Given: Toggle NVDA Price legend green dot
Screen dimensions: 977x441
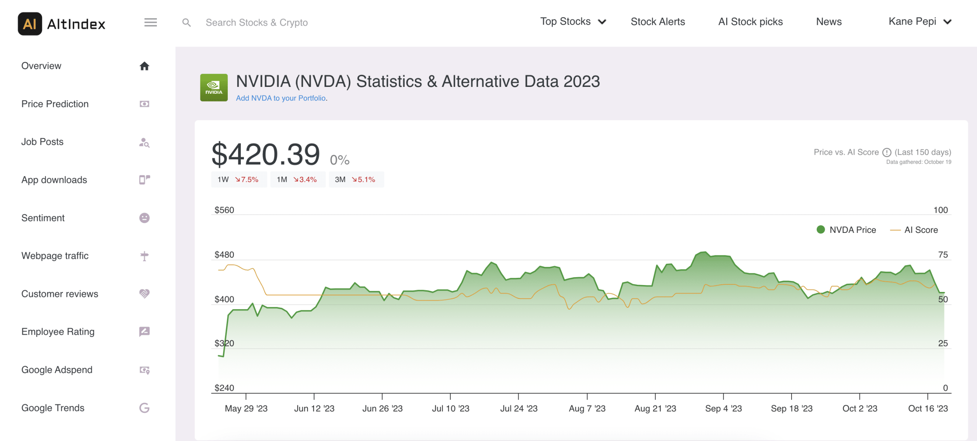Looking at the screenshot, I should click(821, 229).
